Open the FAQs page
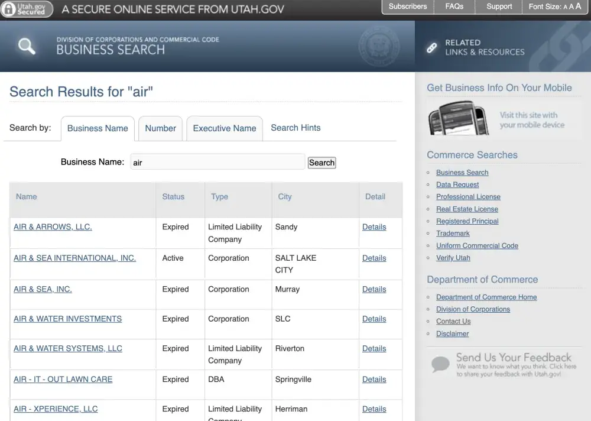591x421 pixels. [x=454, y=7]
